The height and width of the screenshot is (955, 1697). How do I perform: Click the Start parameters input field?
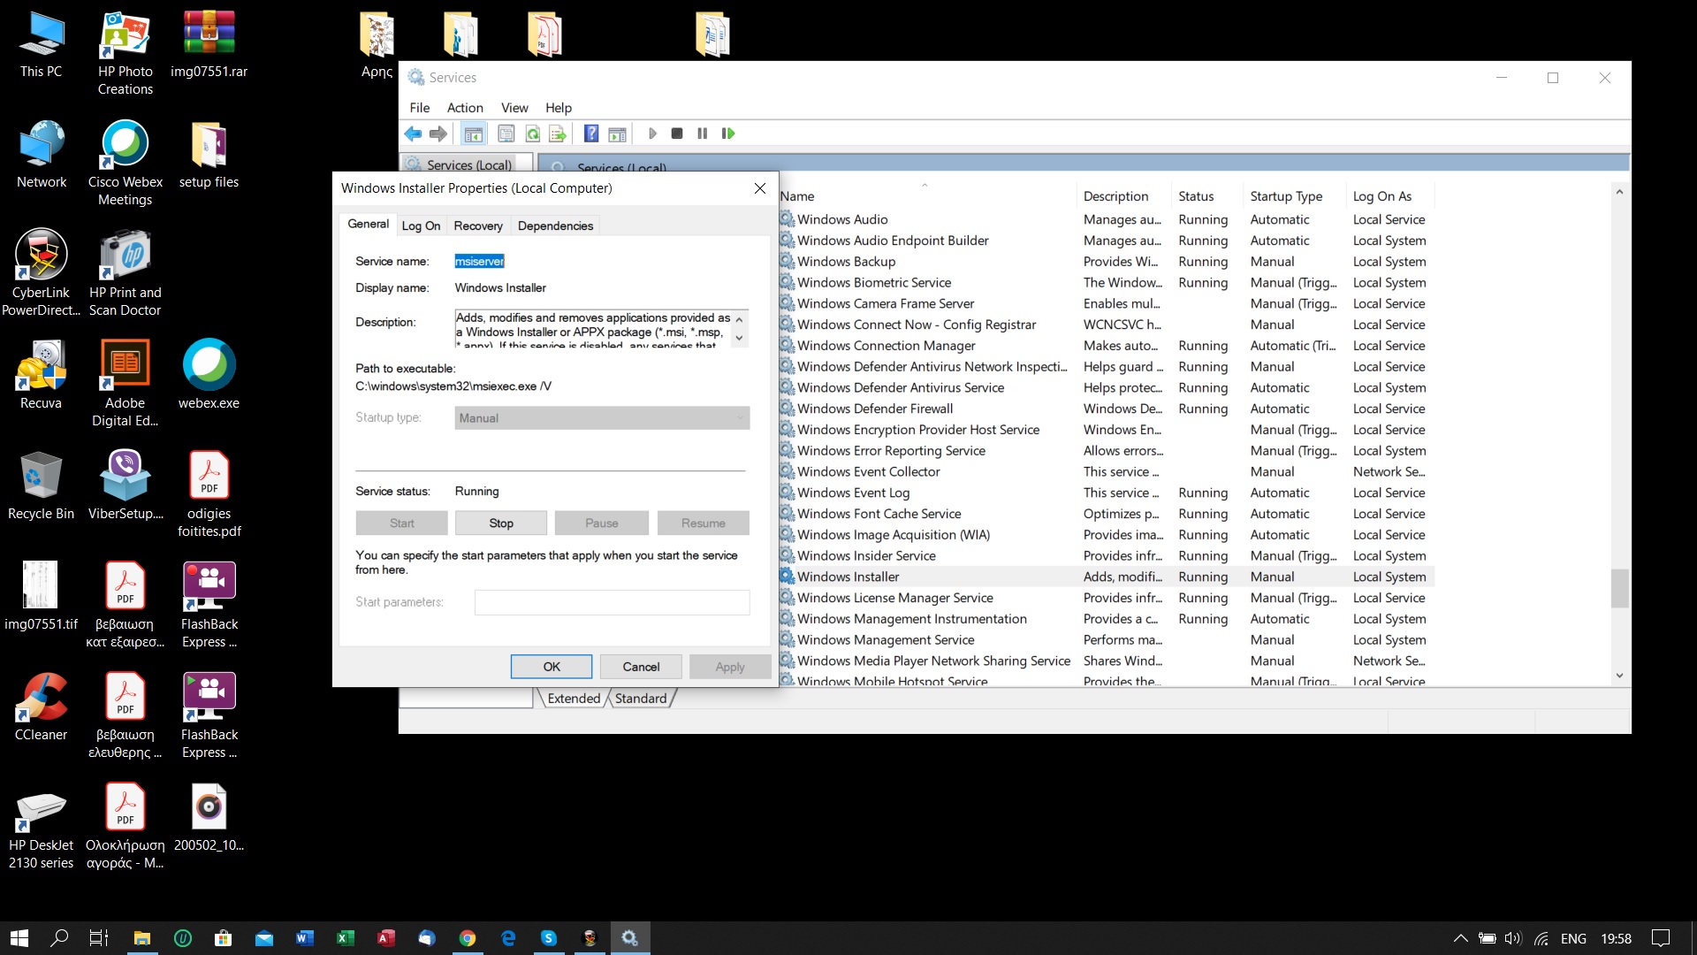click(x=612, y=602)
